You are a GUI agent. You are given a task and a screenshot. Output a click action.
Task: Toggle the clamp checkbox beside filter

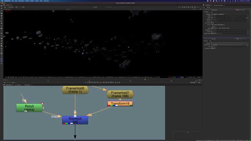[x=218, y=28]
